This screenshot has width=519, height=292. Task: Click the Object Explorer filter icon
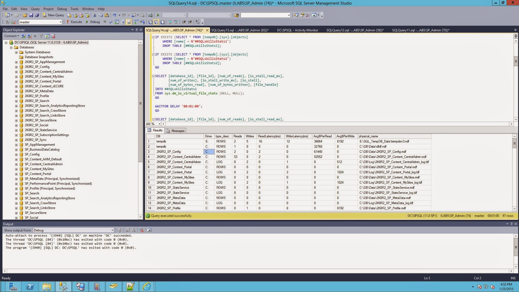[x=41, y=36]
